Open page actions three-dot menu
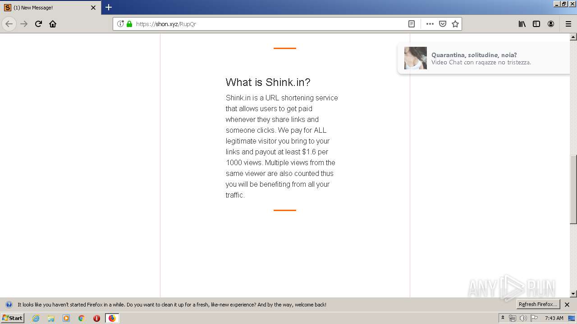This screenshot has height=324, width=577. pyautogui.click(x=430, y=24)
